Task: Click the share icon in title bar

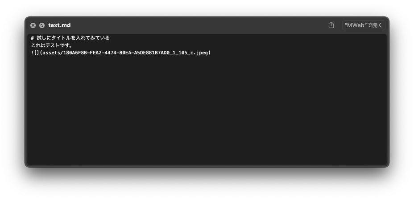Action: [331, 25]
